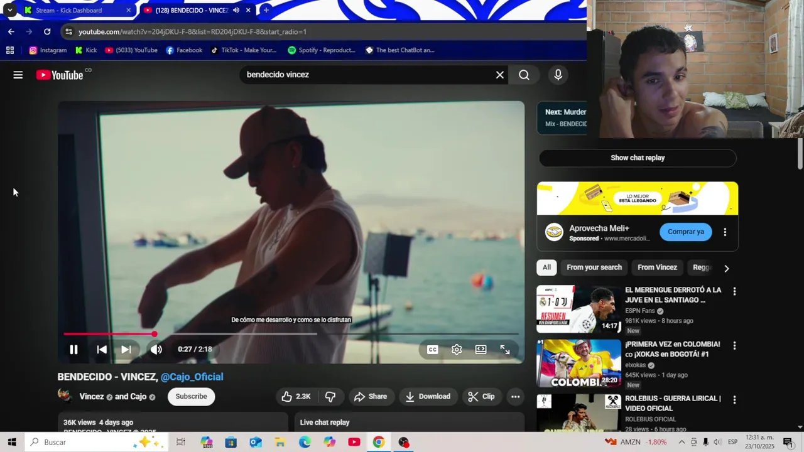The image size is (804, 452).
Task: Click the magnifier search button
Action: (x=524, y=75)
